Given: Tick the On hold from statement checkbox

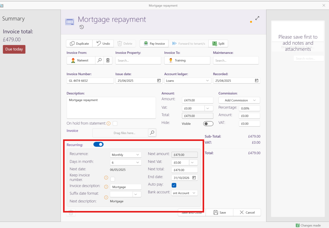Looking at the screenshot, I should pos(115,123).
